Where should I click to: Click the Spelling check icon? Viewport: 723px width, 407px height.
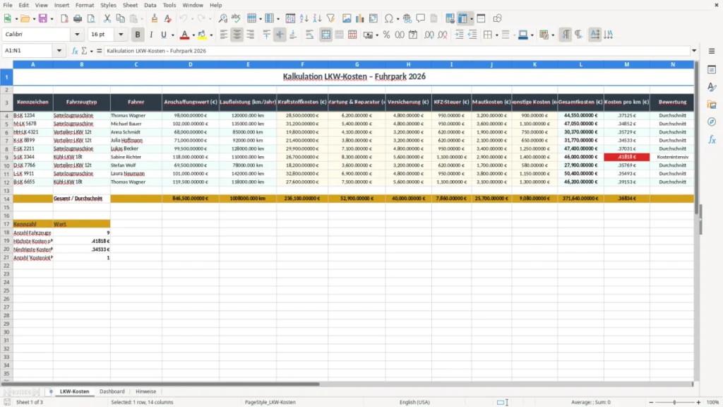click(x=236, y=18)
